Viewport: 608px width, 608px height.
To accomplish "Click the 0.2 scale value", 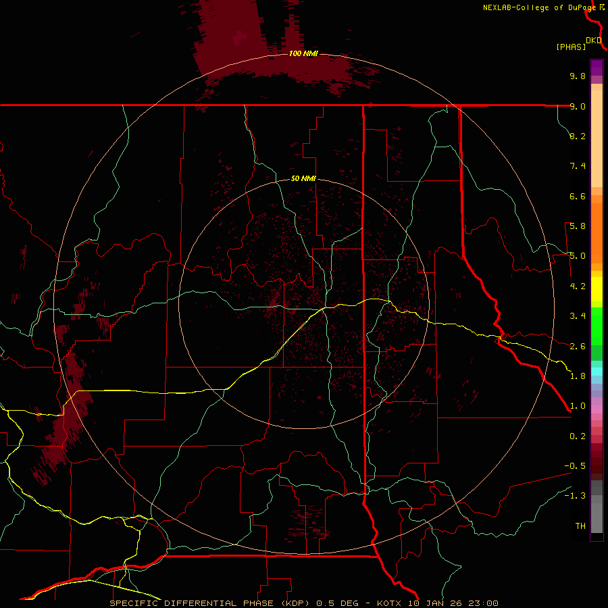I will pos(578,436).
